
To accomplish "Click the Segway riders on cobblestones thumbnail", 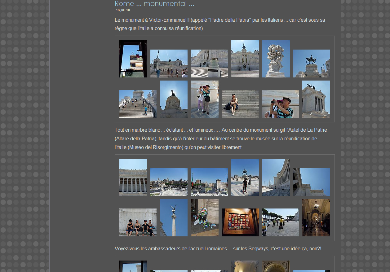I will [281, 222].
